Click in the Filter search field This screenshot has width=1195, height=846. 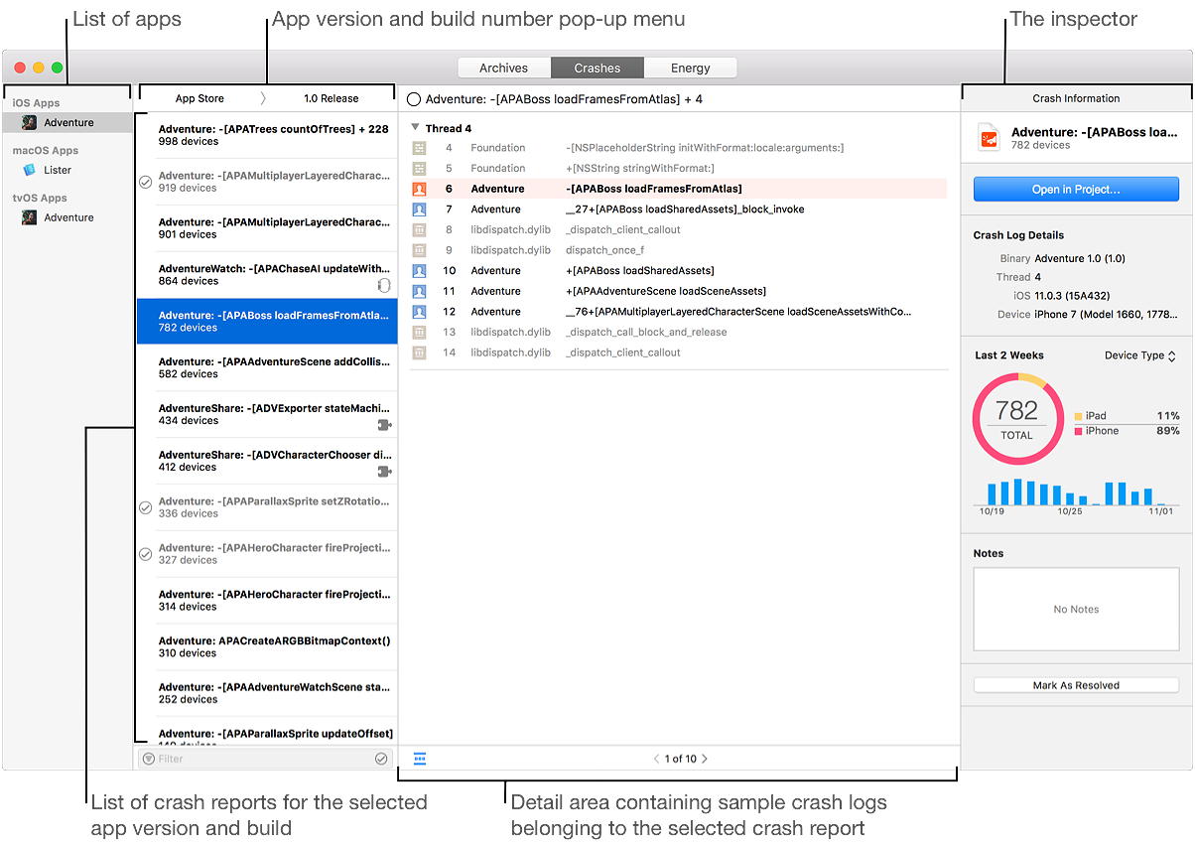pos(264,759)
